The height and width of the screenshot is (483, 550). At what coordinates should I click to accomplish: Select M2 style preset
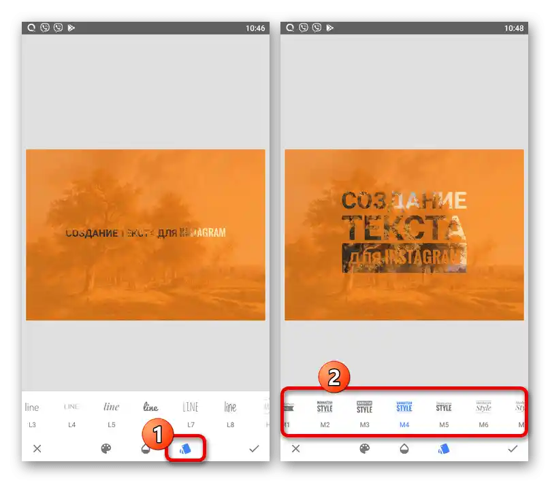pyautogui.click(x=325, y=414)
